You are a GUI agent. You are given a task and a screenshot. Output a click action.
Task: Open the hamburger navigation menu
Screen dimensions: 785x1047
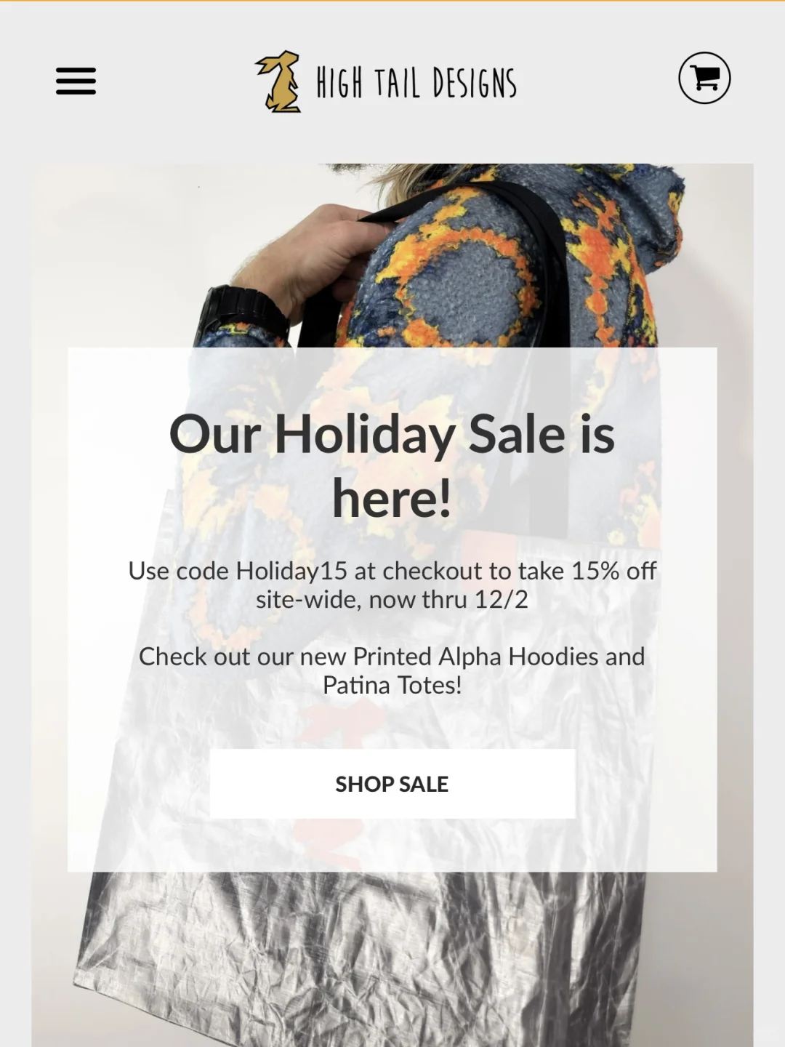(x=76, y=81)
